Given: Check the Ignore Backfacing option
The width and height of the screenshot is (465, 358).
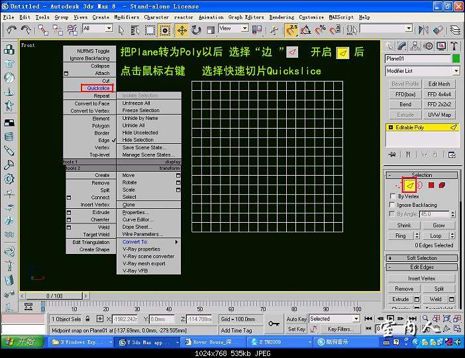Looking at the screenshot, I should (x=392, y=206).
